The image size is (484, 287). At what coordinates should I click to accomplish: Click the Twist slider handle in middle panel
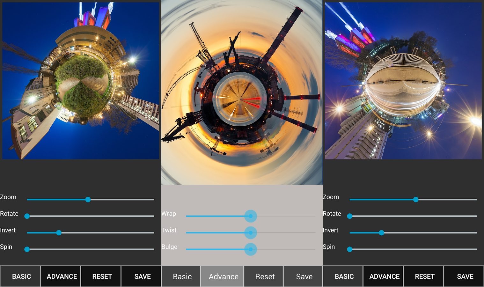pos(251,233)
